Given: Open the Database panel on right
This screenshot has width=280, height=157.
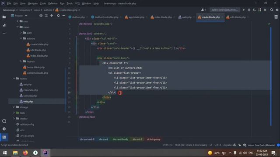Looking at the screenshot, I should 276,17.
